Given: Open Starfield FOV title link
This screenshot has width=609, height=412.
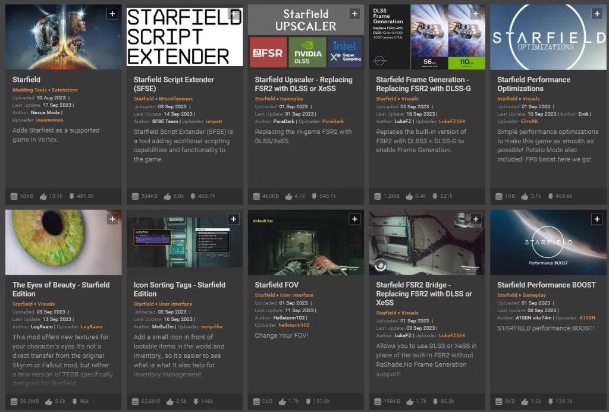Looking at the screenshot, I should 277,285.
